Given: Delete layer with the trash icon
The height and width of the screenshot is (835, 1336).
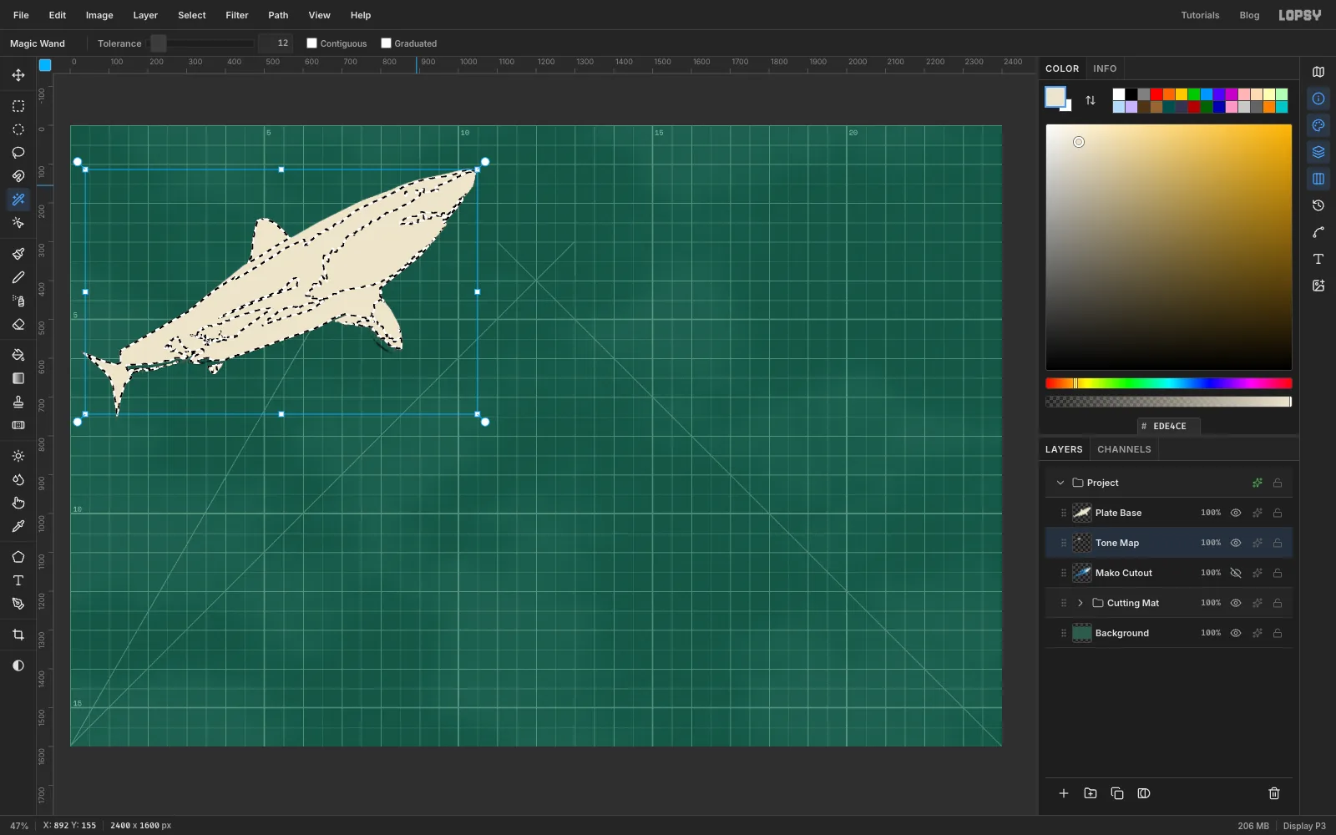Looking at the screenshot, I should [x=1274, y=793].
